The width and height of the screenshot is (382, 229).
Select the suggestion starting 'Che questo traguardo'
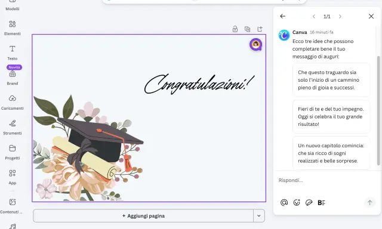coord(331,80)
